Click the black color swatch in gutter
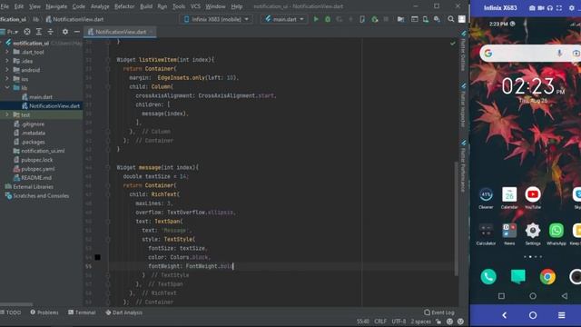 [97, 257]
